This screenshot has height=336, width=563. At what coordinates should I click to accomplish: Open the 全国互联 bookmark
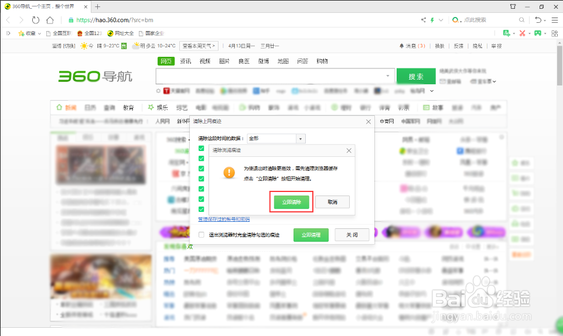[59, 33]
